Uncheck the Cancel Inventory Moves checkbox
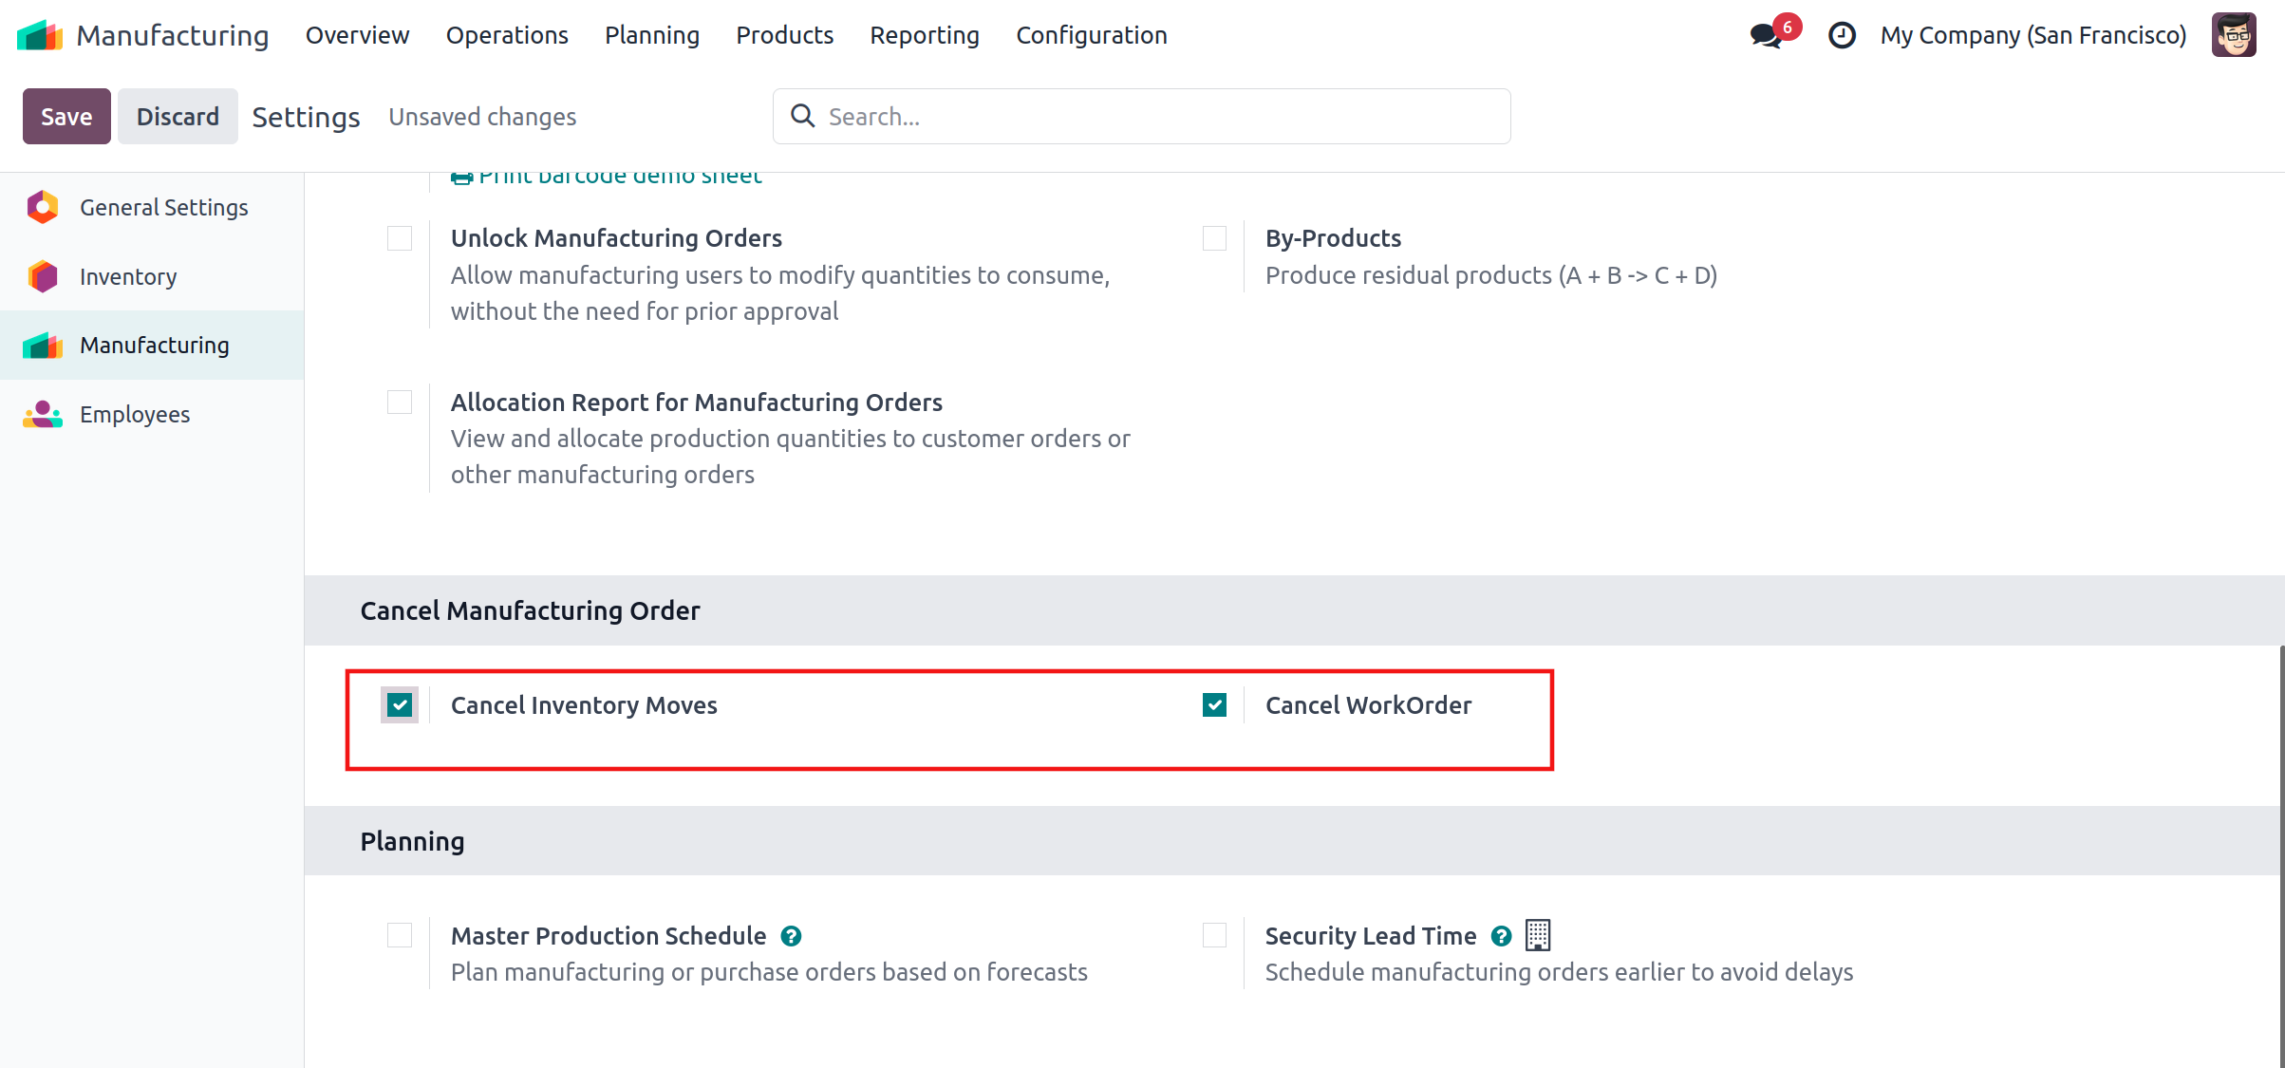The image size is (2285, 1068). [400, 705]
